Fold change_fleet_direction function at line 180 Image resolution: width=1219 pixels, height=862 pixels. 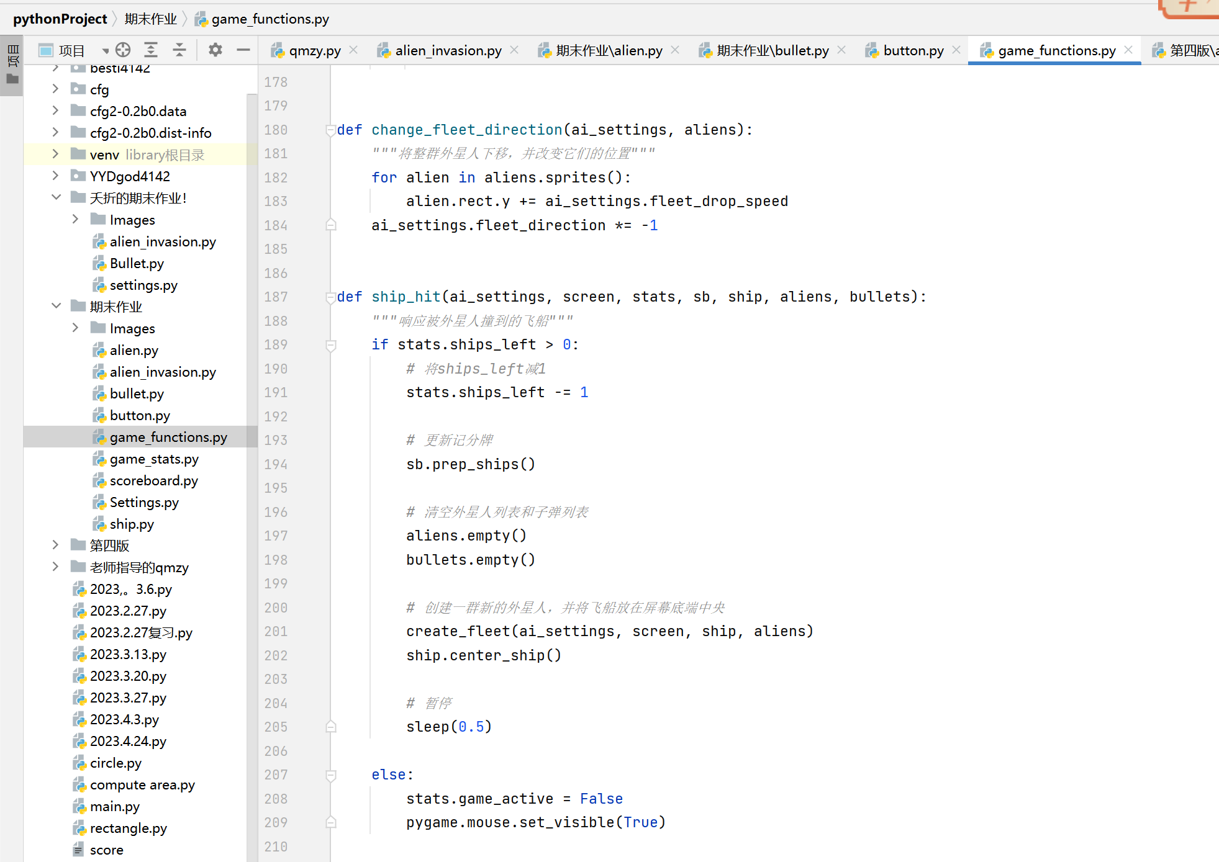331,130
